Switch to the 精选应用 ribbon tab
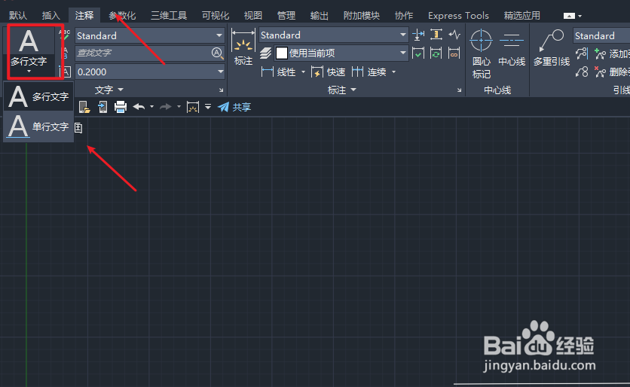The width and height of the screenshot is (630, 387). (x=522, y=16)
